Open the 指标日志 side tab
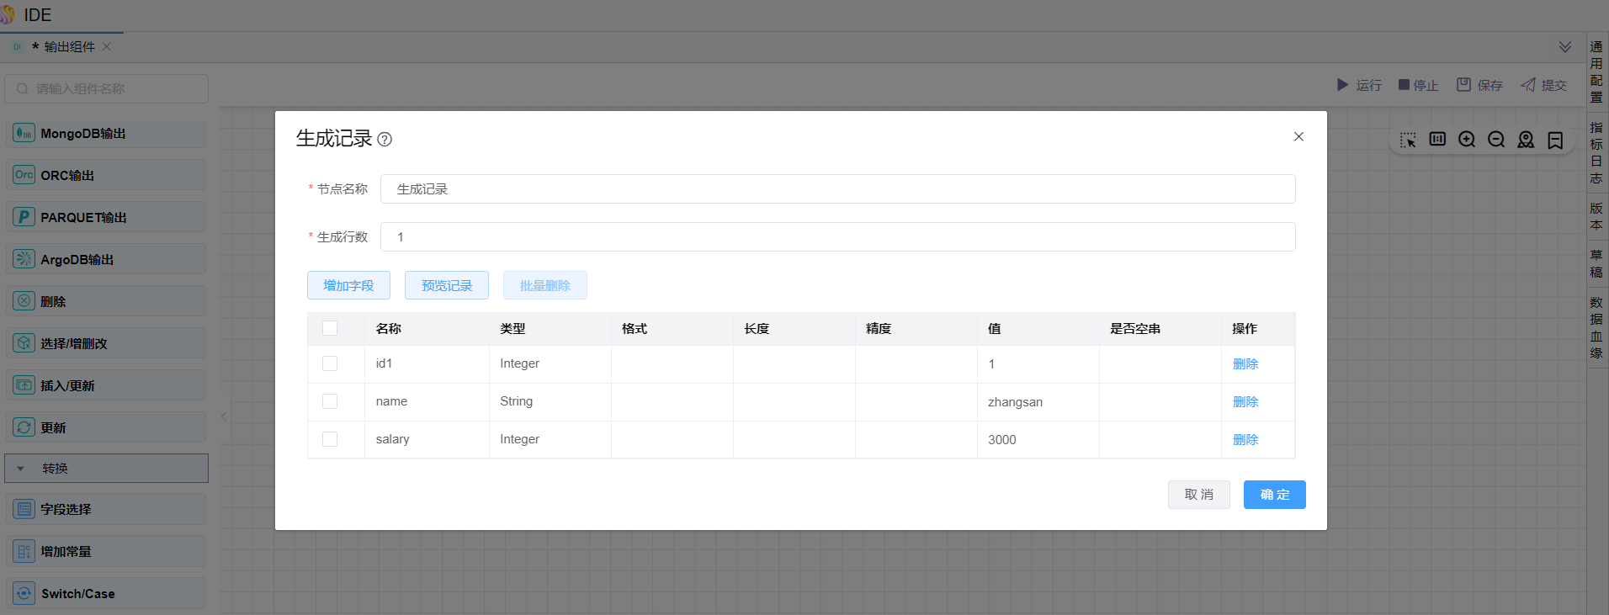 tap(1596, 153)
